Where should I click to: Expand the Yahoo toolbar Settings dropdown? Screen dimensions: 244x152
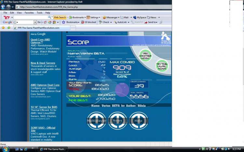pos(95,17)
